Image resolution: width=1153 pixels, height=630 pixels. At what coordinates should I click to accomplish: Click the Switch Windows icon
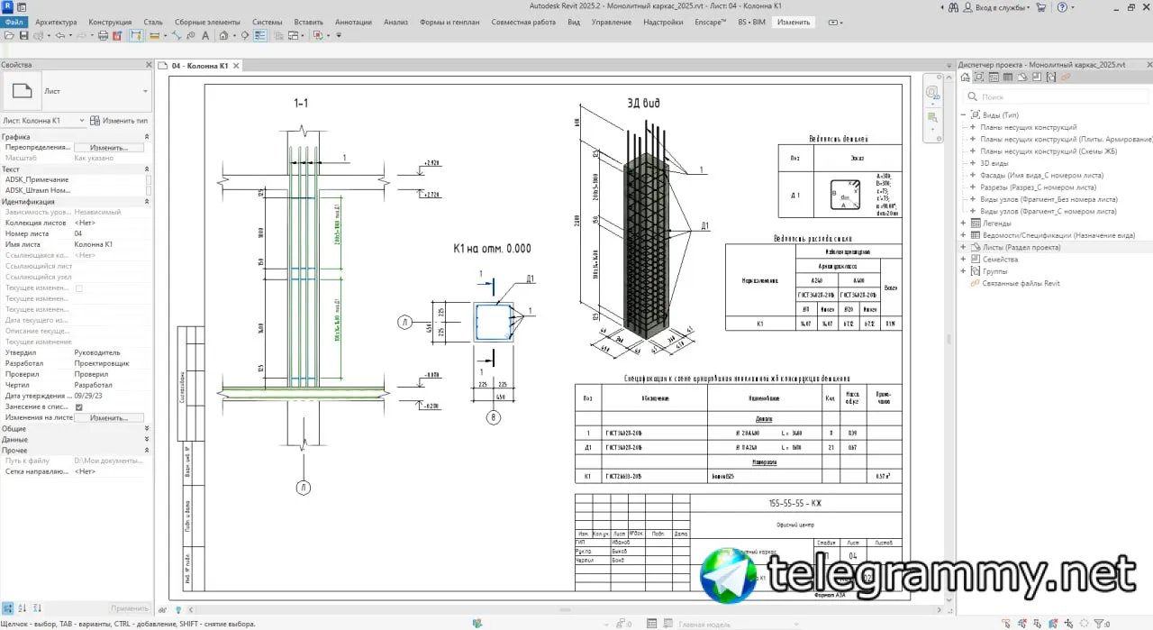(293, 35)
